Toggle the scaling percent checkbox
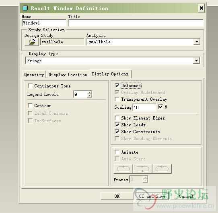The image size is (218, 213). click(x=160, y=107)
